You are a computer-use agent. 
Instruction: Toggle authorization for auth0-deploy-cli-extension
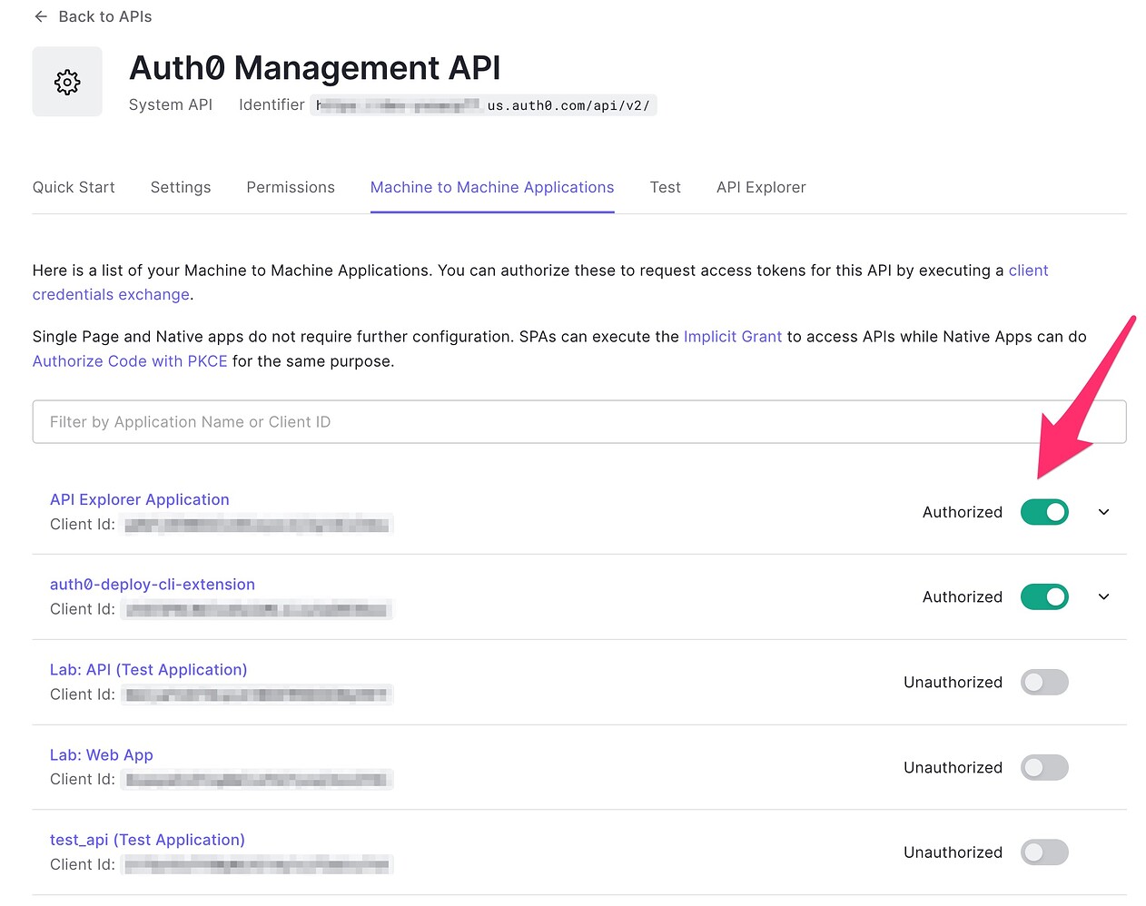point(1044,597)
